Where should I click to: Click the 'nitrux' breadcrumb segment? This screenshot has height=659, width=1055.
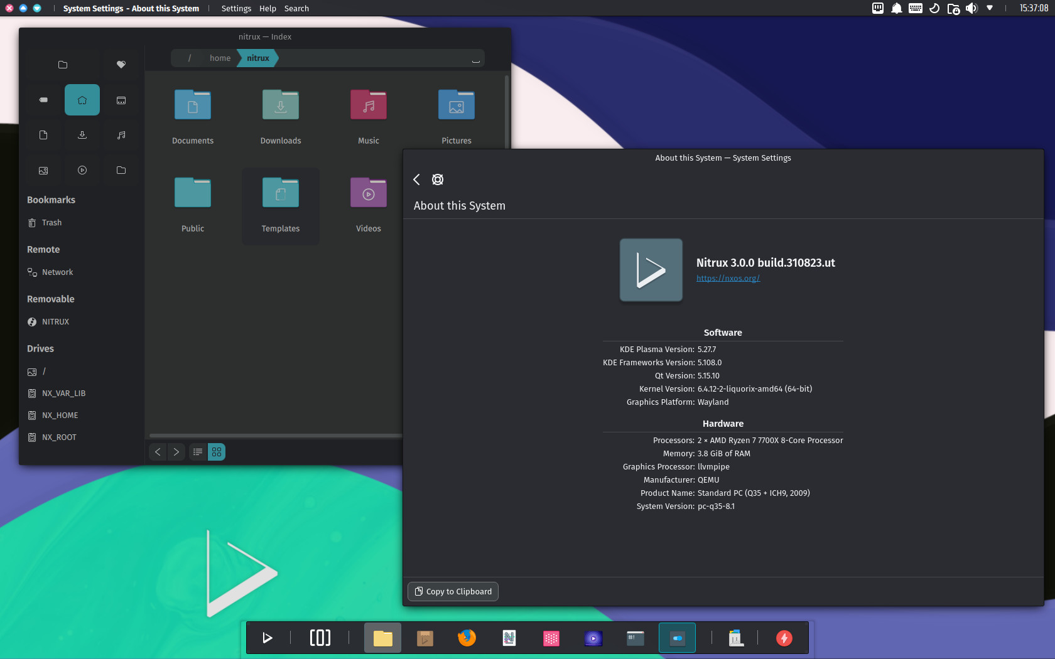click(x=258, y=58)
